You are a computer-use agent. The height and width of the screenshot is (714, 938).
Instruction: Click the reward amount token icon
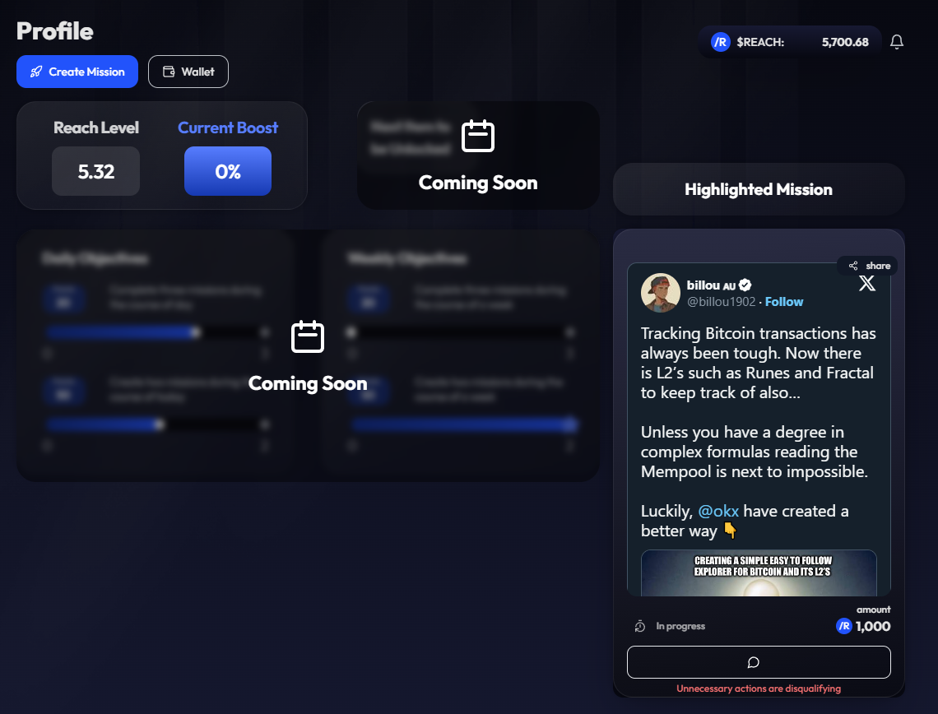point(843,626)
